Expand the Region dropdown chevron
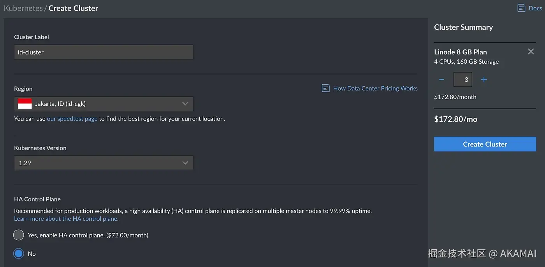 coord(185,104)
